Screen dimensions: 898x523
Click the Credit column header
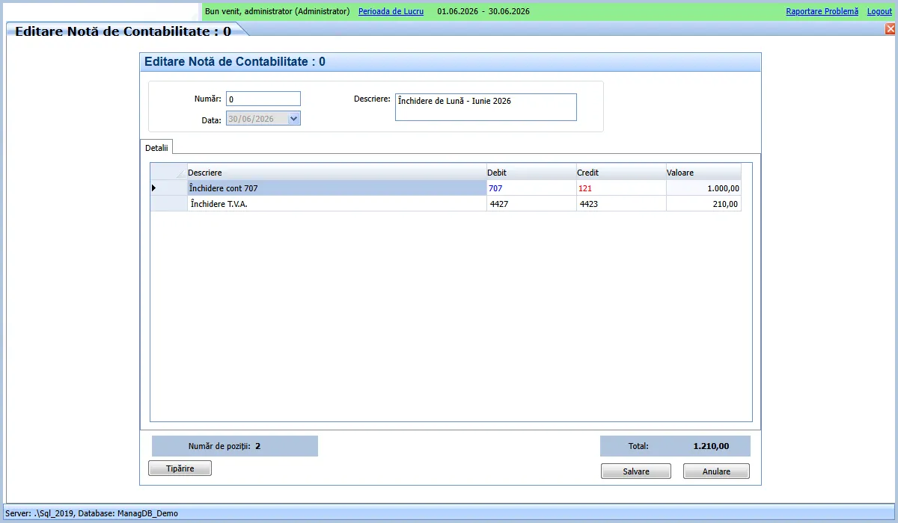(621, 173)
